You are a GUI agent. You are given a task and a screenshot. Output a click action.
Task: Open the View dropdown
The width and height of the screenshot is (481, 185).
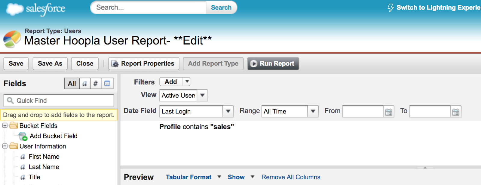click(x=202, y=95)
